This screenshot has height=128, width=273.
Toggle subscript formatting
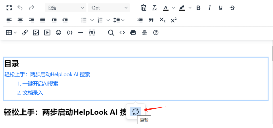click(x=163, y=20)
